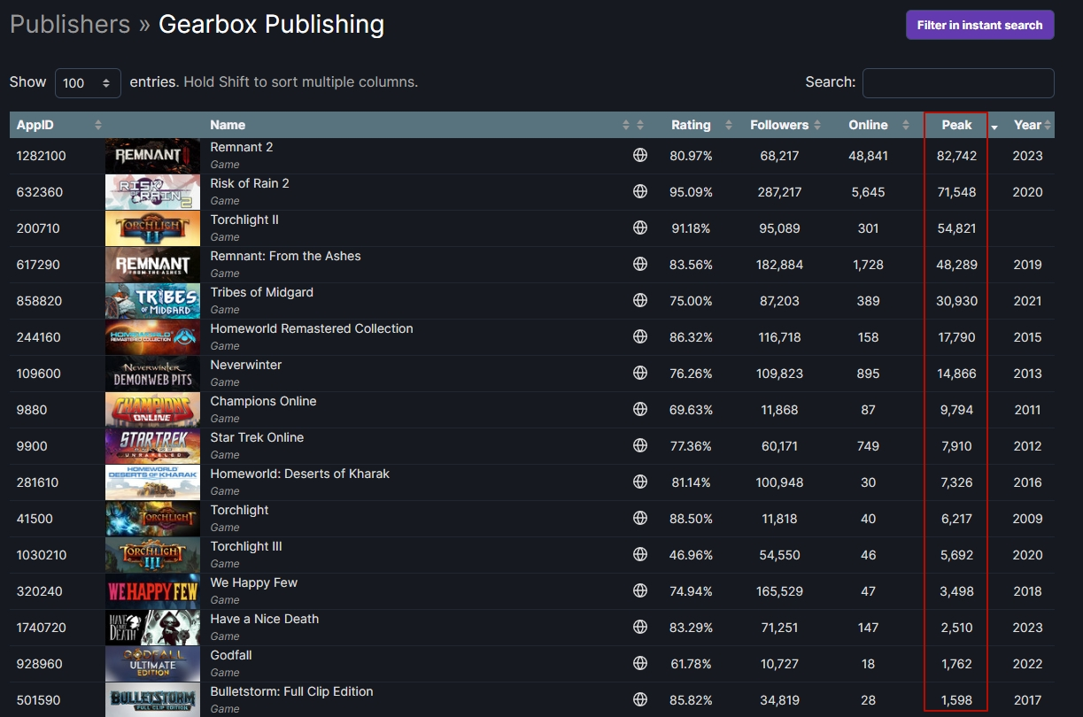Click globe icon in Godfall row
1083x717 pixels.
coord(640,664)
